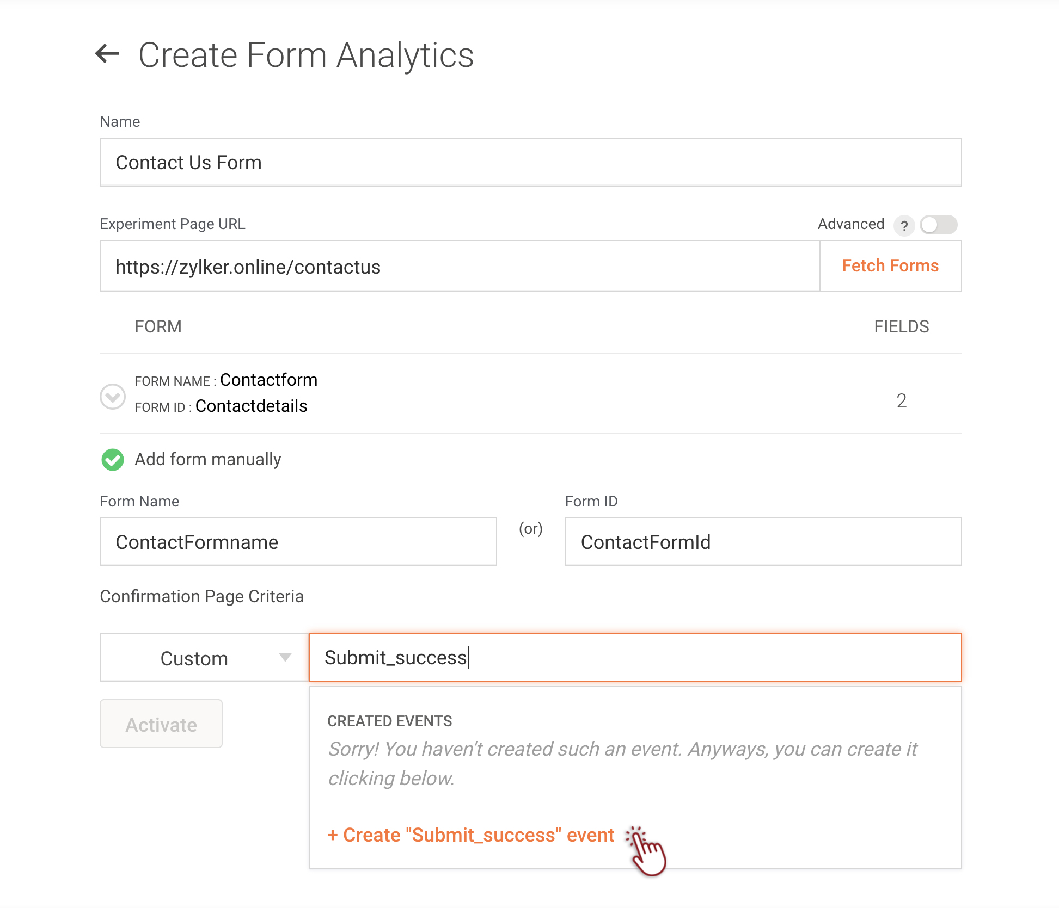
Task: Click the Submit_success criteria input
Action: coord(635,657)
